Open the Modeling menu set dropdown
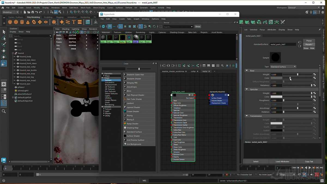 (x=10, y=12)
